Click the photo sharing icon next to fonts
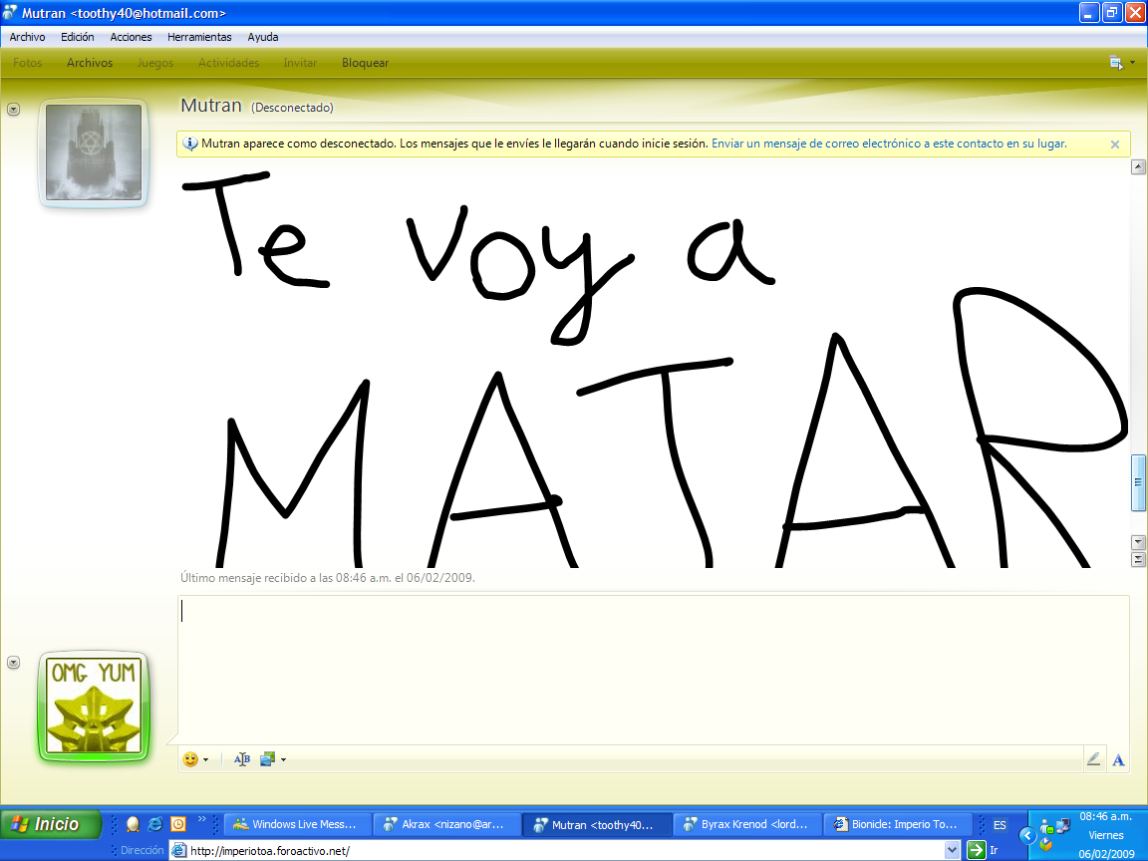 tap(267, 758)
